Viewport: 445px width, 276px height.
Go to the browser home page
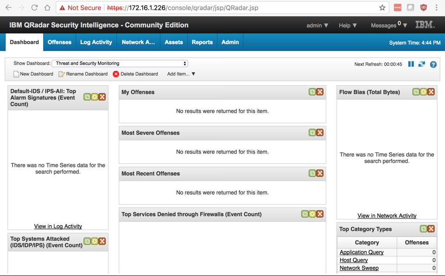47,8
